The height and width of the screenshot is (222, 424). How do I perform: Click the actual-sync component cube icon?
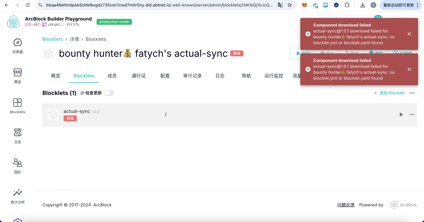(x=53, y=115)
